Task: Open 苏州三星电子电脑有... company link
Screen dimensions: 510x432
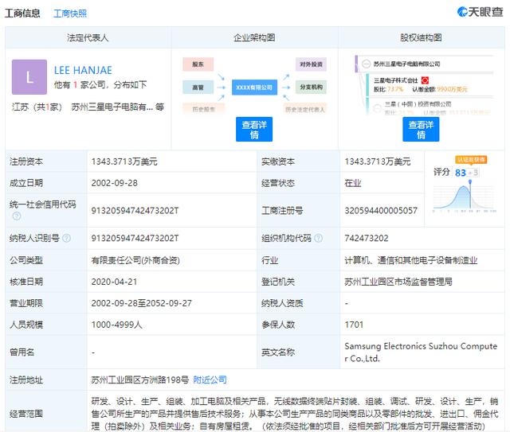Action: click(113, 107)
